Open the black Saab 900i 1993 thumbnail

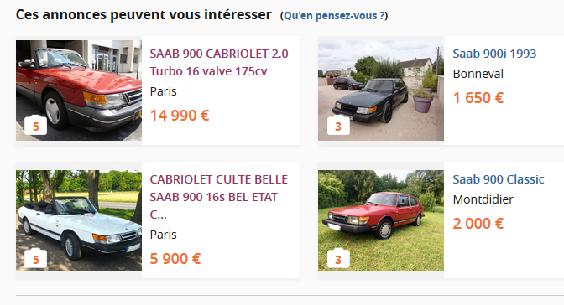click(x=381, y=90)
